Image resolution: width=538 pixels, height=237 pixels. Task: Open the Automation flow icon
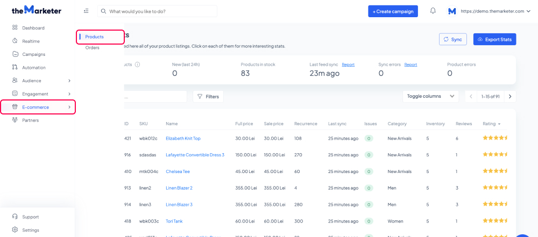click(x=15, y=68)
